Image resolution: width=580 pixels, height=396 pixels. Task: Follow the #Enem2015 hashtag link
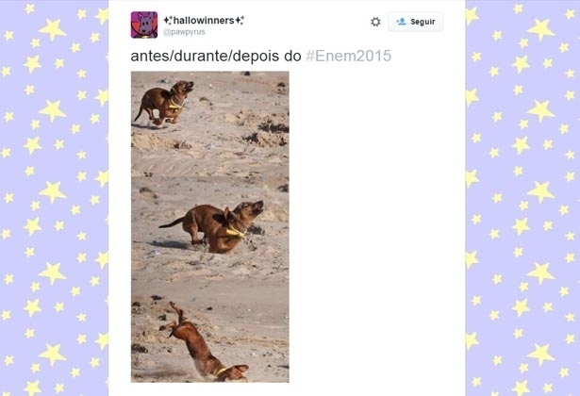click(x=348, y=56)
